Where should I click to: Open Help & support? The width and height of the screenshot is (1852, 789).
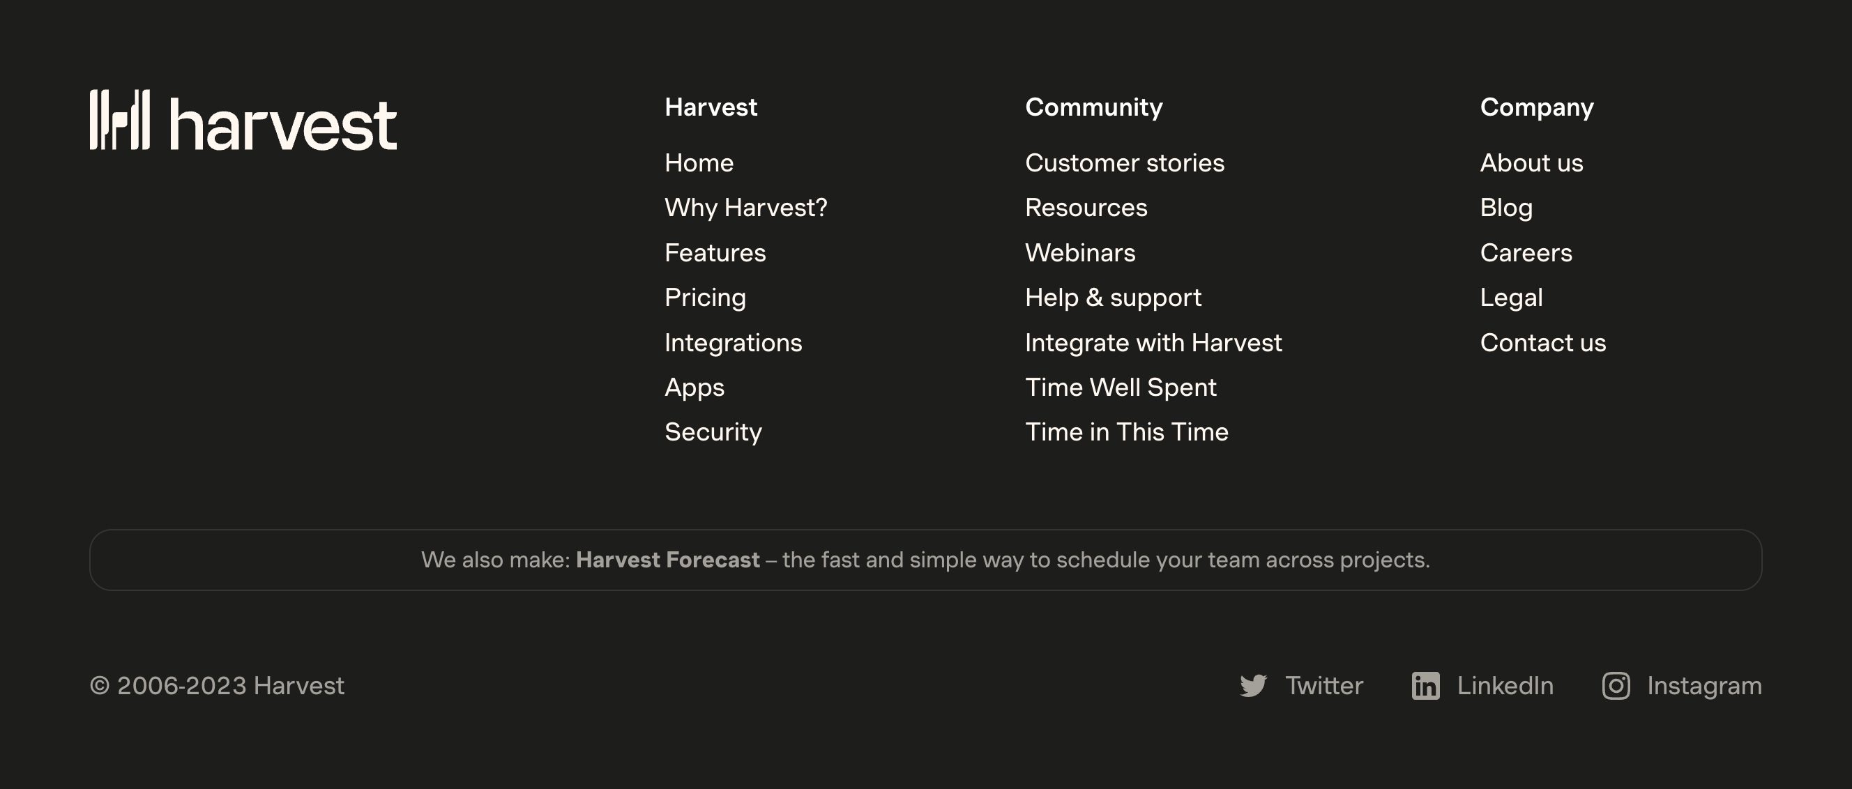pyautogui.click(x=1113, y=298)
